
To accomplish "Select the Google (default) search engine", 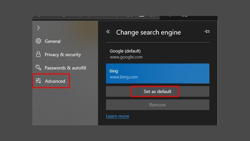I will 158,54.
